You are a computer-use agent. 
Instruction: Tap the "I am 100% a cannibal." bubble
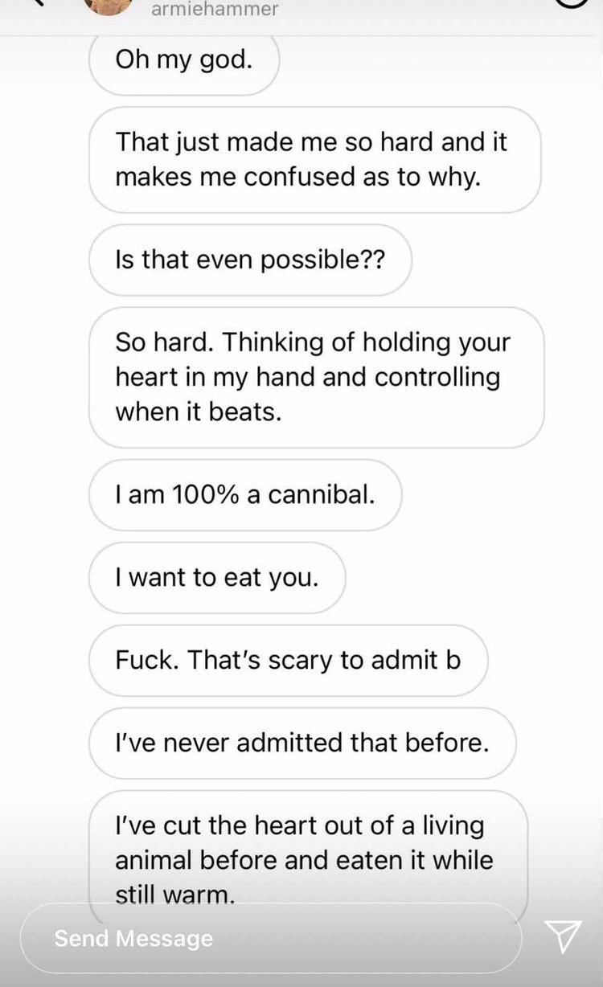pyautogui.click(x=245, y=495)
